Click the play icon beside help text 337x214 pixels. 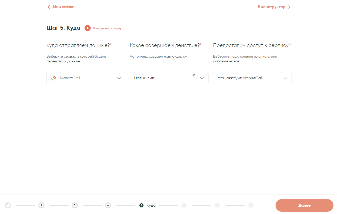tap(87, 28)
